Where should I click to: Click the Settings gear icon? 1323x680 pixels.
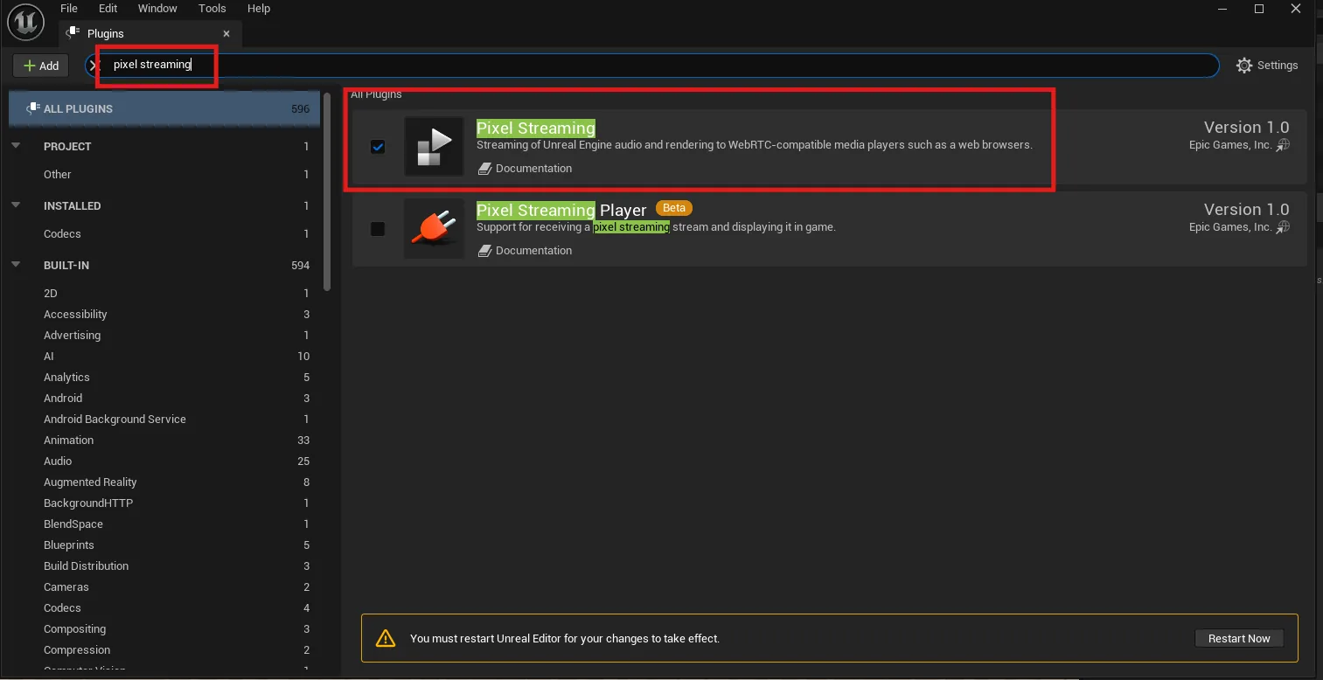pyautogui.click(x=1244, y=66)
